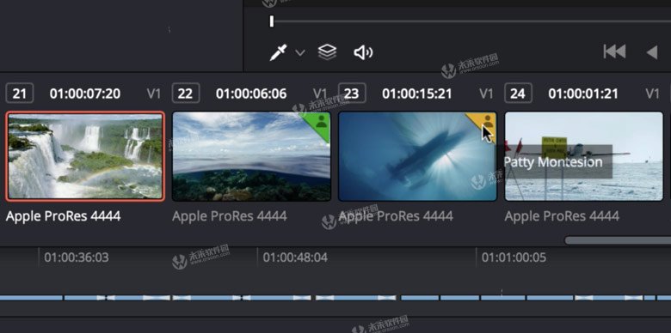Select the eyedropper color picker tool

click(278, 53)
